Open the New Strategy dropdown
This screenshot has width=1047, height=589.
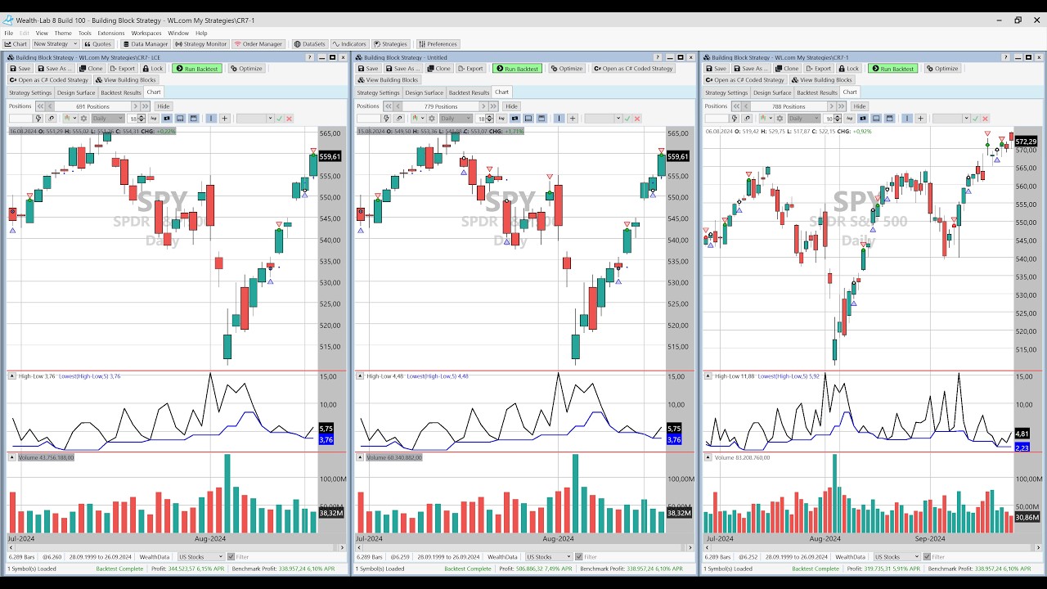pyautogui.click(x=55, y=44)
